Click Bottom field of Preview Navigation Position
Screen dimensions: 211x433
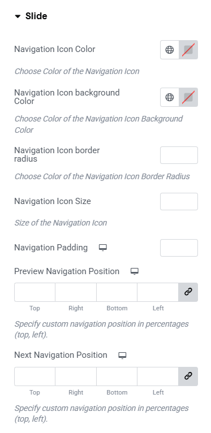(x=117, y=292)
